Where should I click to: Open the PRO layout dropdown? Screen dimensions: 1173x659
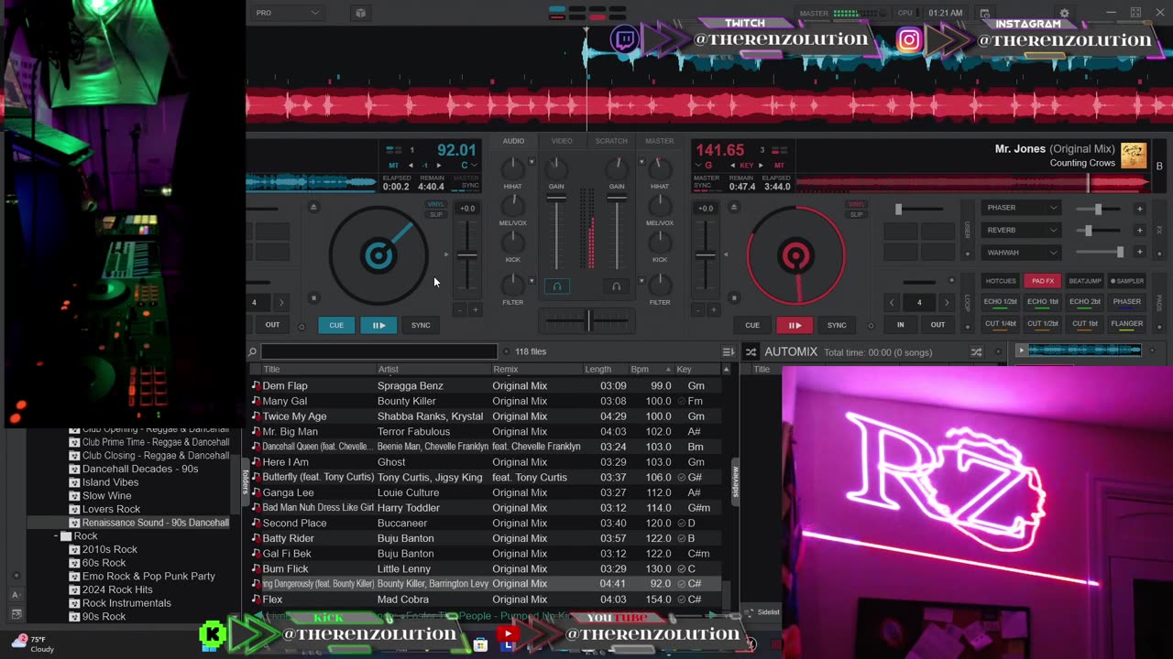288,13
